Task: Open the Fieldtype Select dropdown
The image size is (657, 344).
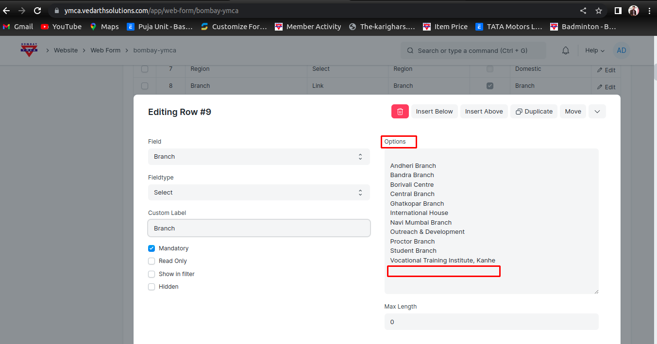Action: coord(259,193)
